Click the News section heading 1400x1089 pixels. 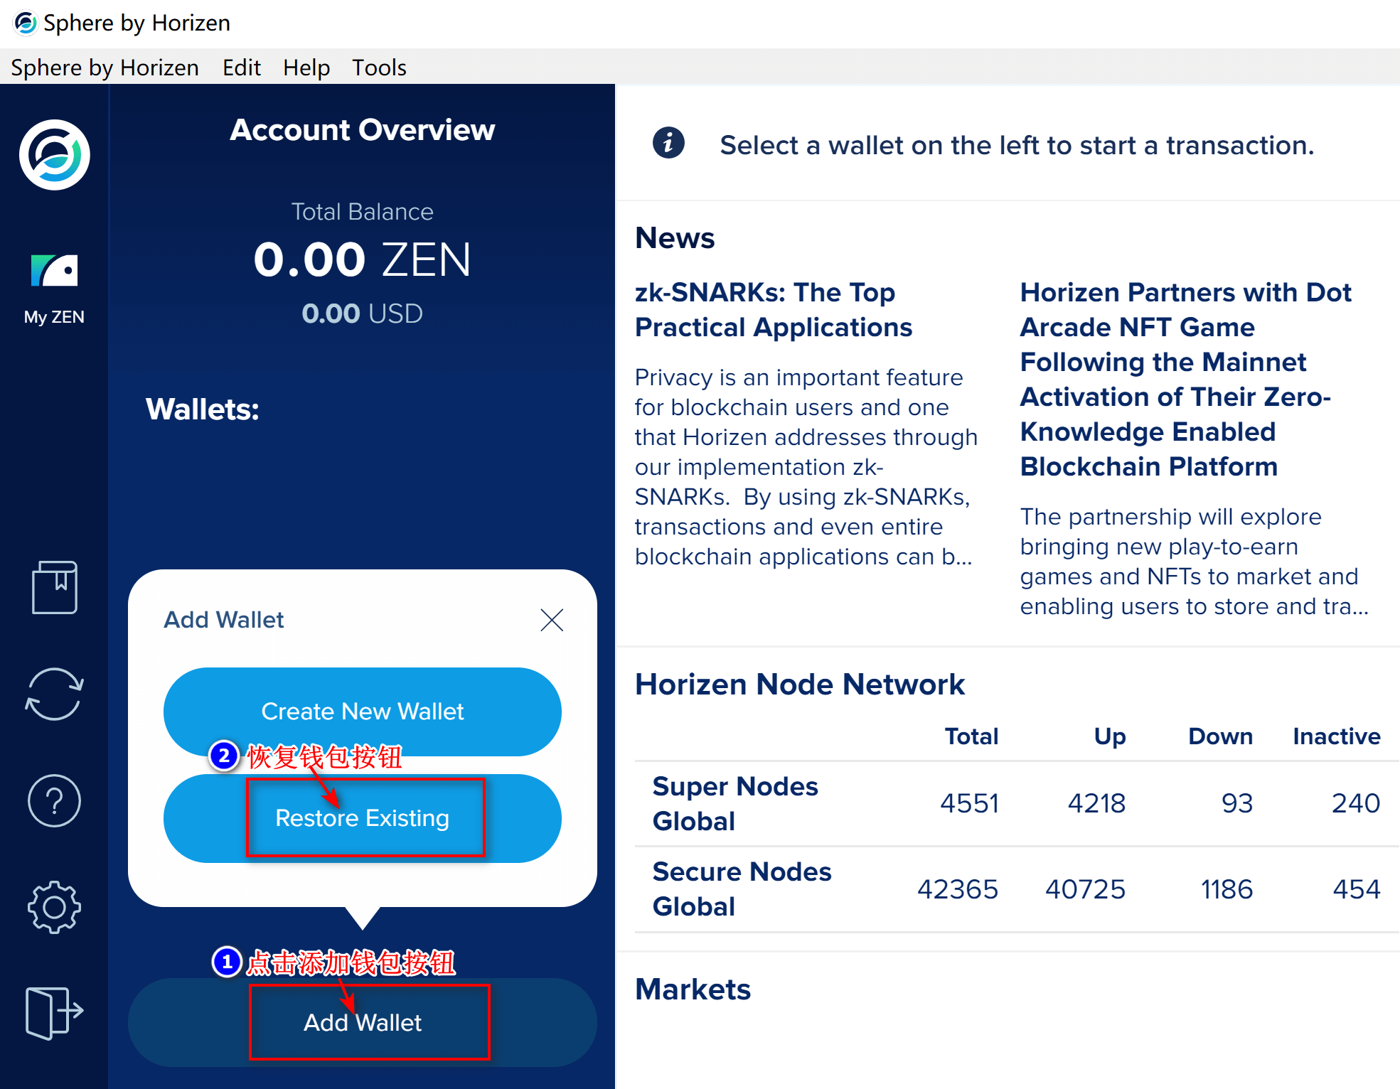675,238
